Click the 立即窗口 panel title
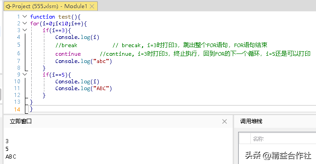The width and height of the screenshot is (316, 164). [x=21, y=121]
